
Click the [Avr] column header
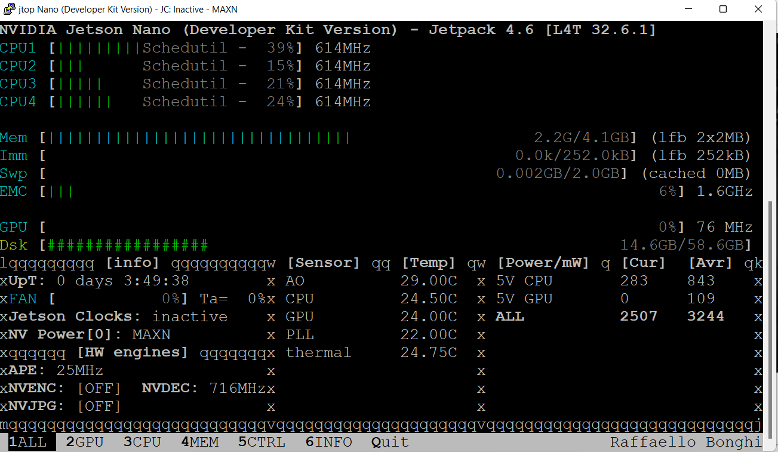coord(710,263)
